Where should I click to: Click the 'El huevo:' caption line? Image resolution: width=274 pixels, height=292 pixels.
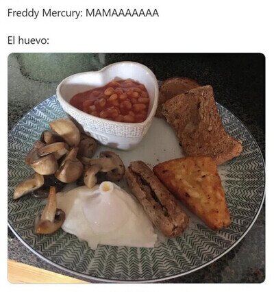coord(28,40)
